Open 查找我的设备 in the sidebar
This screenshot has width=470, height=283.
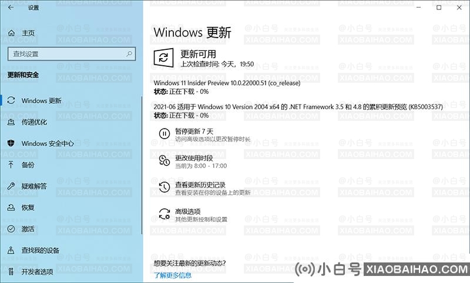(41, 250)
